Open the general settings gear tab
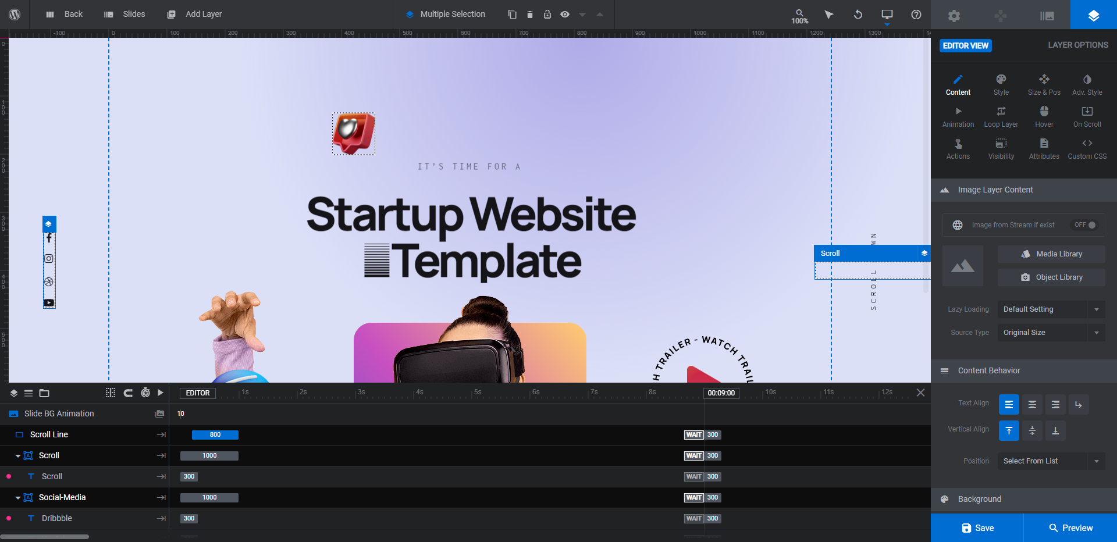The width and height of the screenshot is (1117, 542). [954, 15]
